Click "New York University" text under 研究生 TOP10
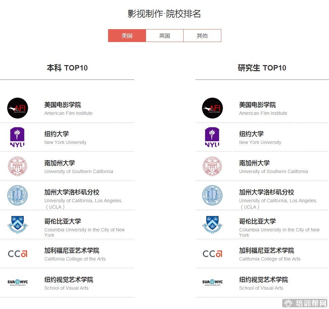The image size is (329, 309). tap(260, 142)
